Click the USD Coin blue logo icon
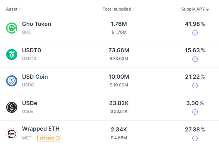This screenshot has height=147, width=219. pos(12,81)
